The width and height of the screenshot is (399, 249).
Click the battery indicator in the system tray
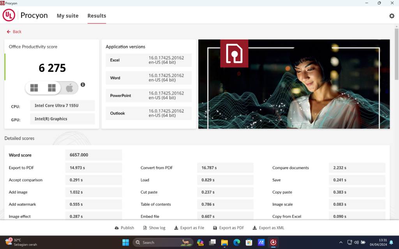click(x=363, y=242)
